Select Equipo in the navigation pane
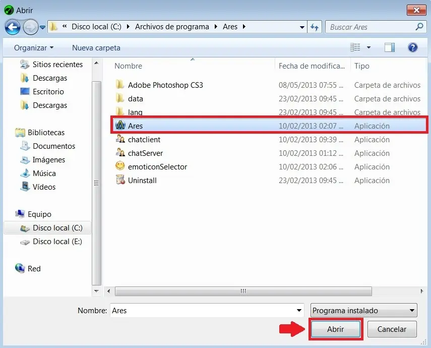 [33, 214]
